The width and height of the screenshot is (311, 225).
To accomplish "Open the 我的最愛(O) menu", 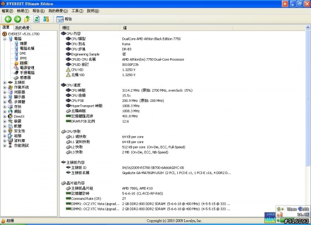I will (58, 11).
